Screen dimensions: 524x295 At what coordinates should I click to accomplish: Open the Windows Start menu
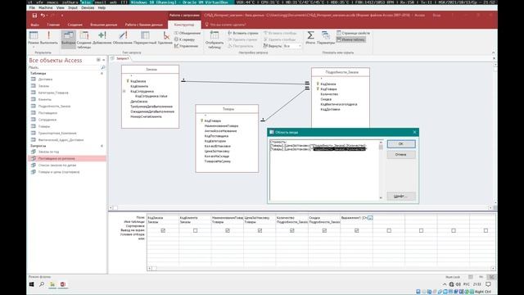coord(31,284)
